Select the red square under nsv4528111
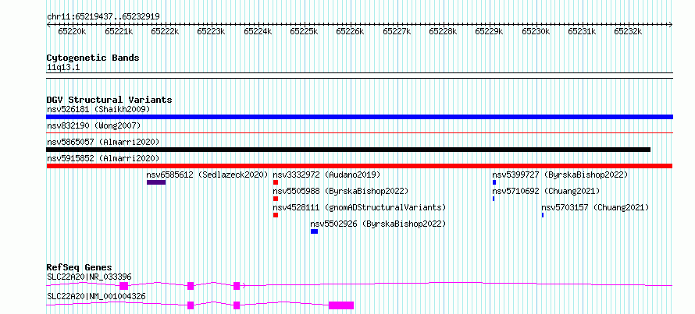The width and height of the screenshot is (695, 314). (x=276, y=215)
